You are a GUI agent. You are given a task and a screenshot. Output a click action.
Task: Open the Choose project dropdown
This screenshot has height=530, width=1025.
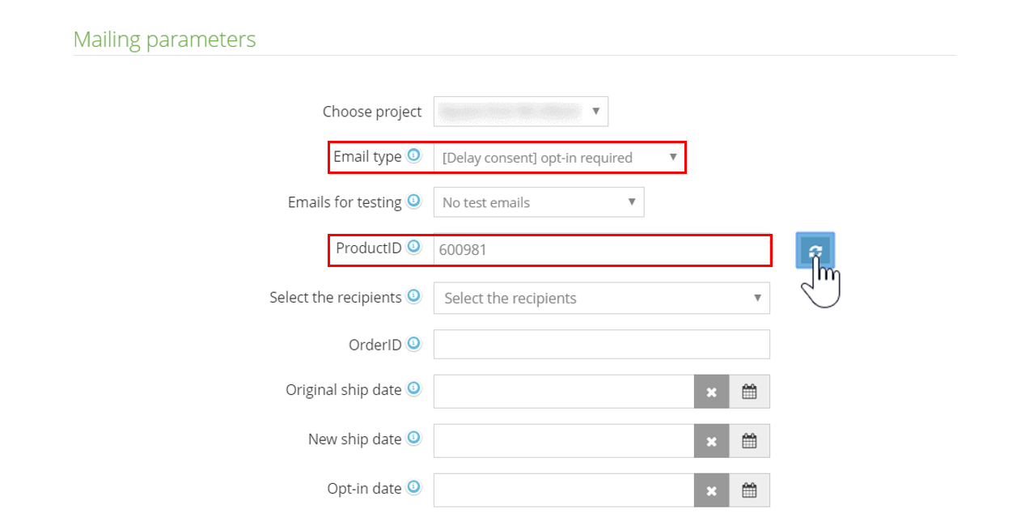(520, 112)
